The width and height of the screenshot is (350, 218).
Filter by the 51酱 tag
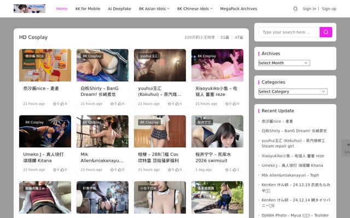pos(225,38)
